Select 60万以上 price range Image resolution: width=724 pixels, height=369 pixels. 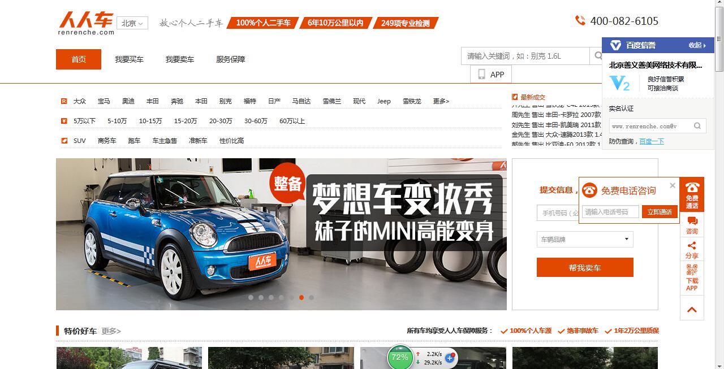[x=292, y=121]
